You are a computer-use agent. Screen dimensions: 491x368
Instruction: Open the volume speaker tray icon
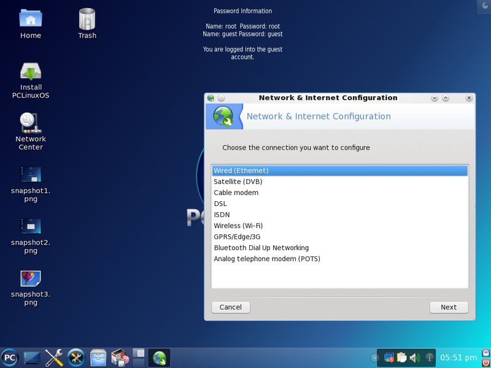[415, 358]
